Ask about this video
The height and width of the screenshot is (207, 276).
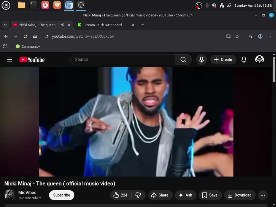pos(185,195)
